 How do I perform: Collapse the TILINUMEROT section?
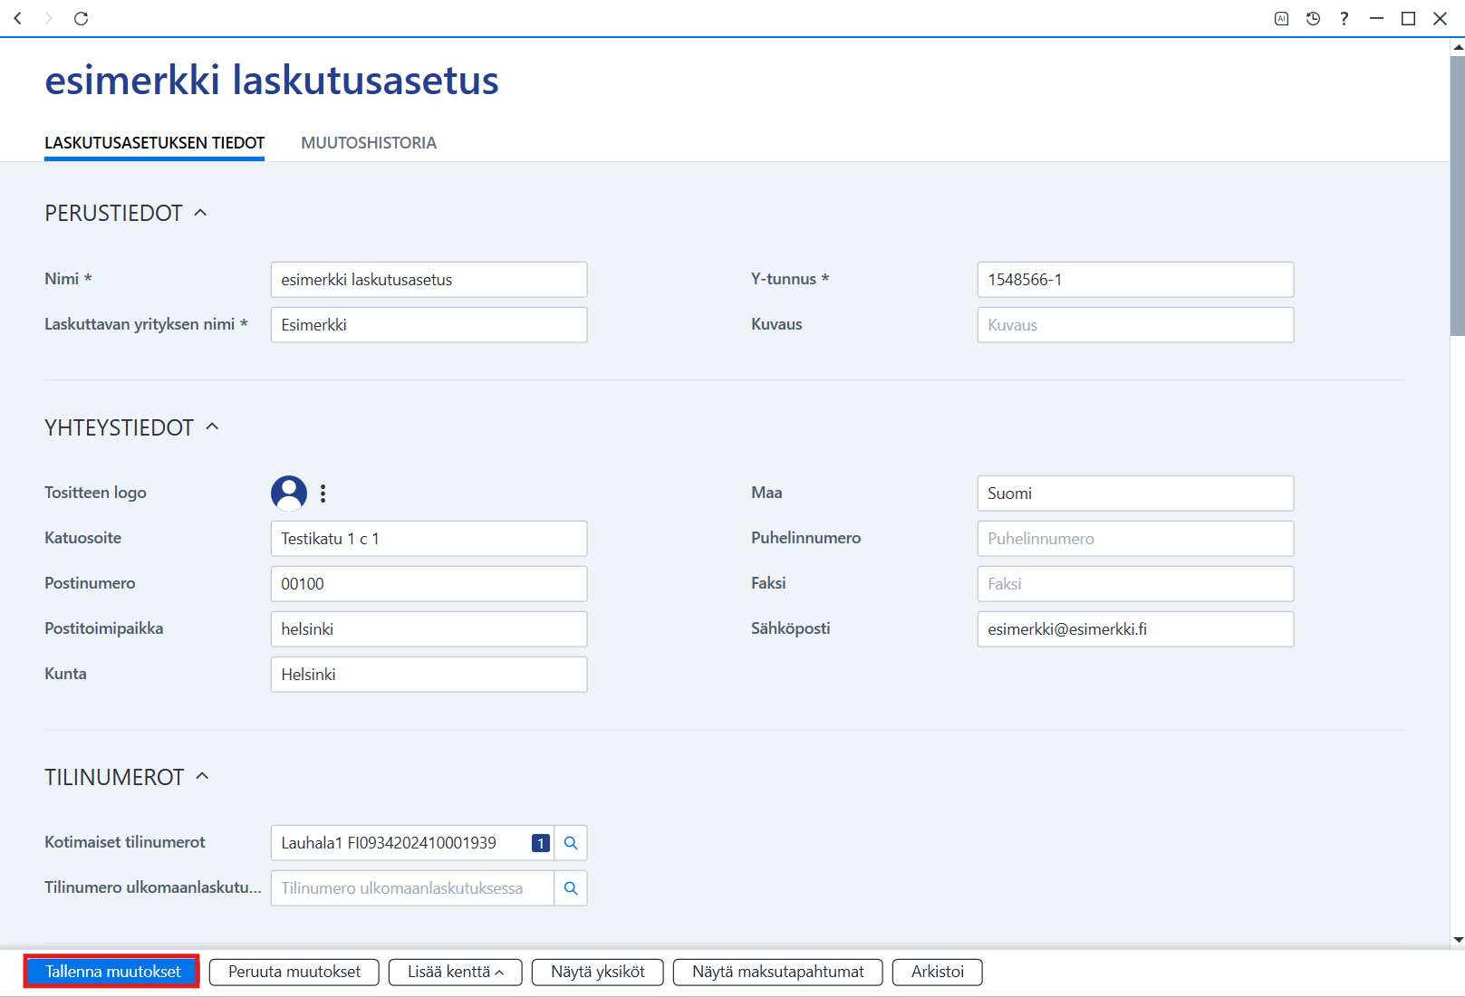202,776
